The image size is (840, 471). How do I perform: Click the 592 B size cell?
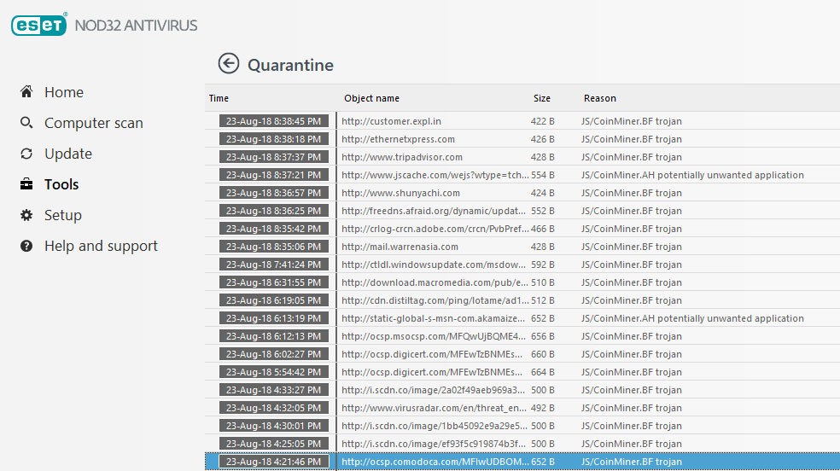[x=543, y=265]
